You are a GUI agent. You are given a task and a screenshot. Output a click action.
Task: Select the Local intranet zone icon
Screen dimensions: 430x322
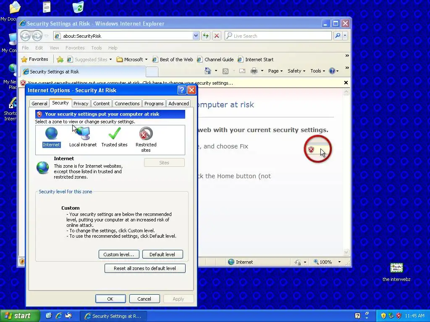click(83, 134)
